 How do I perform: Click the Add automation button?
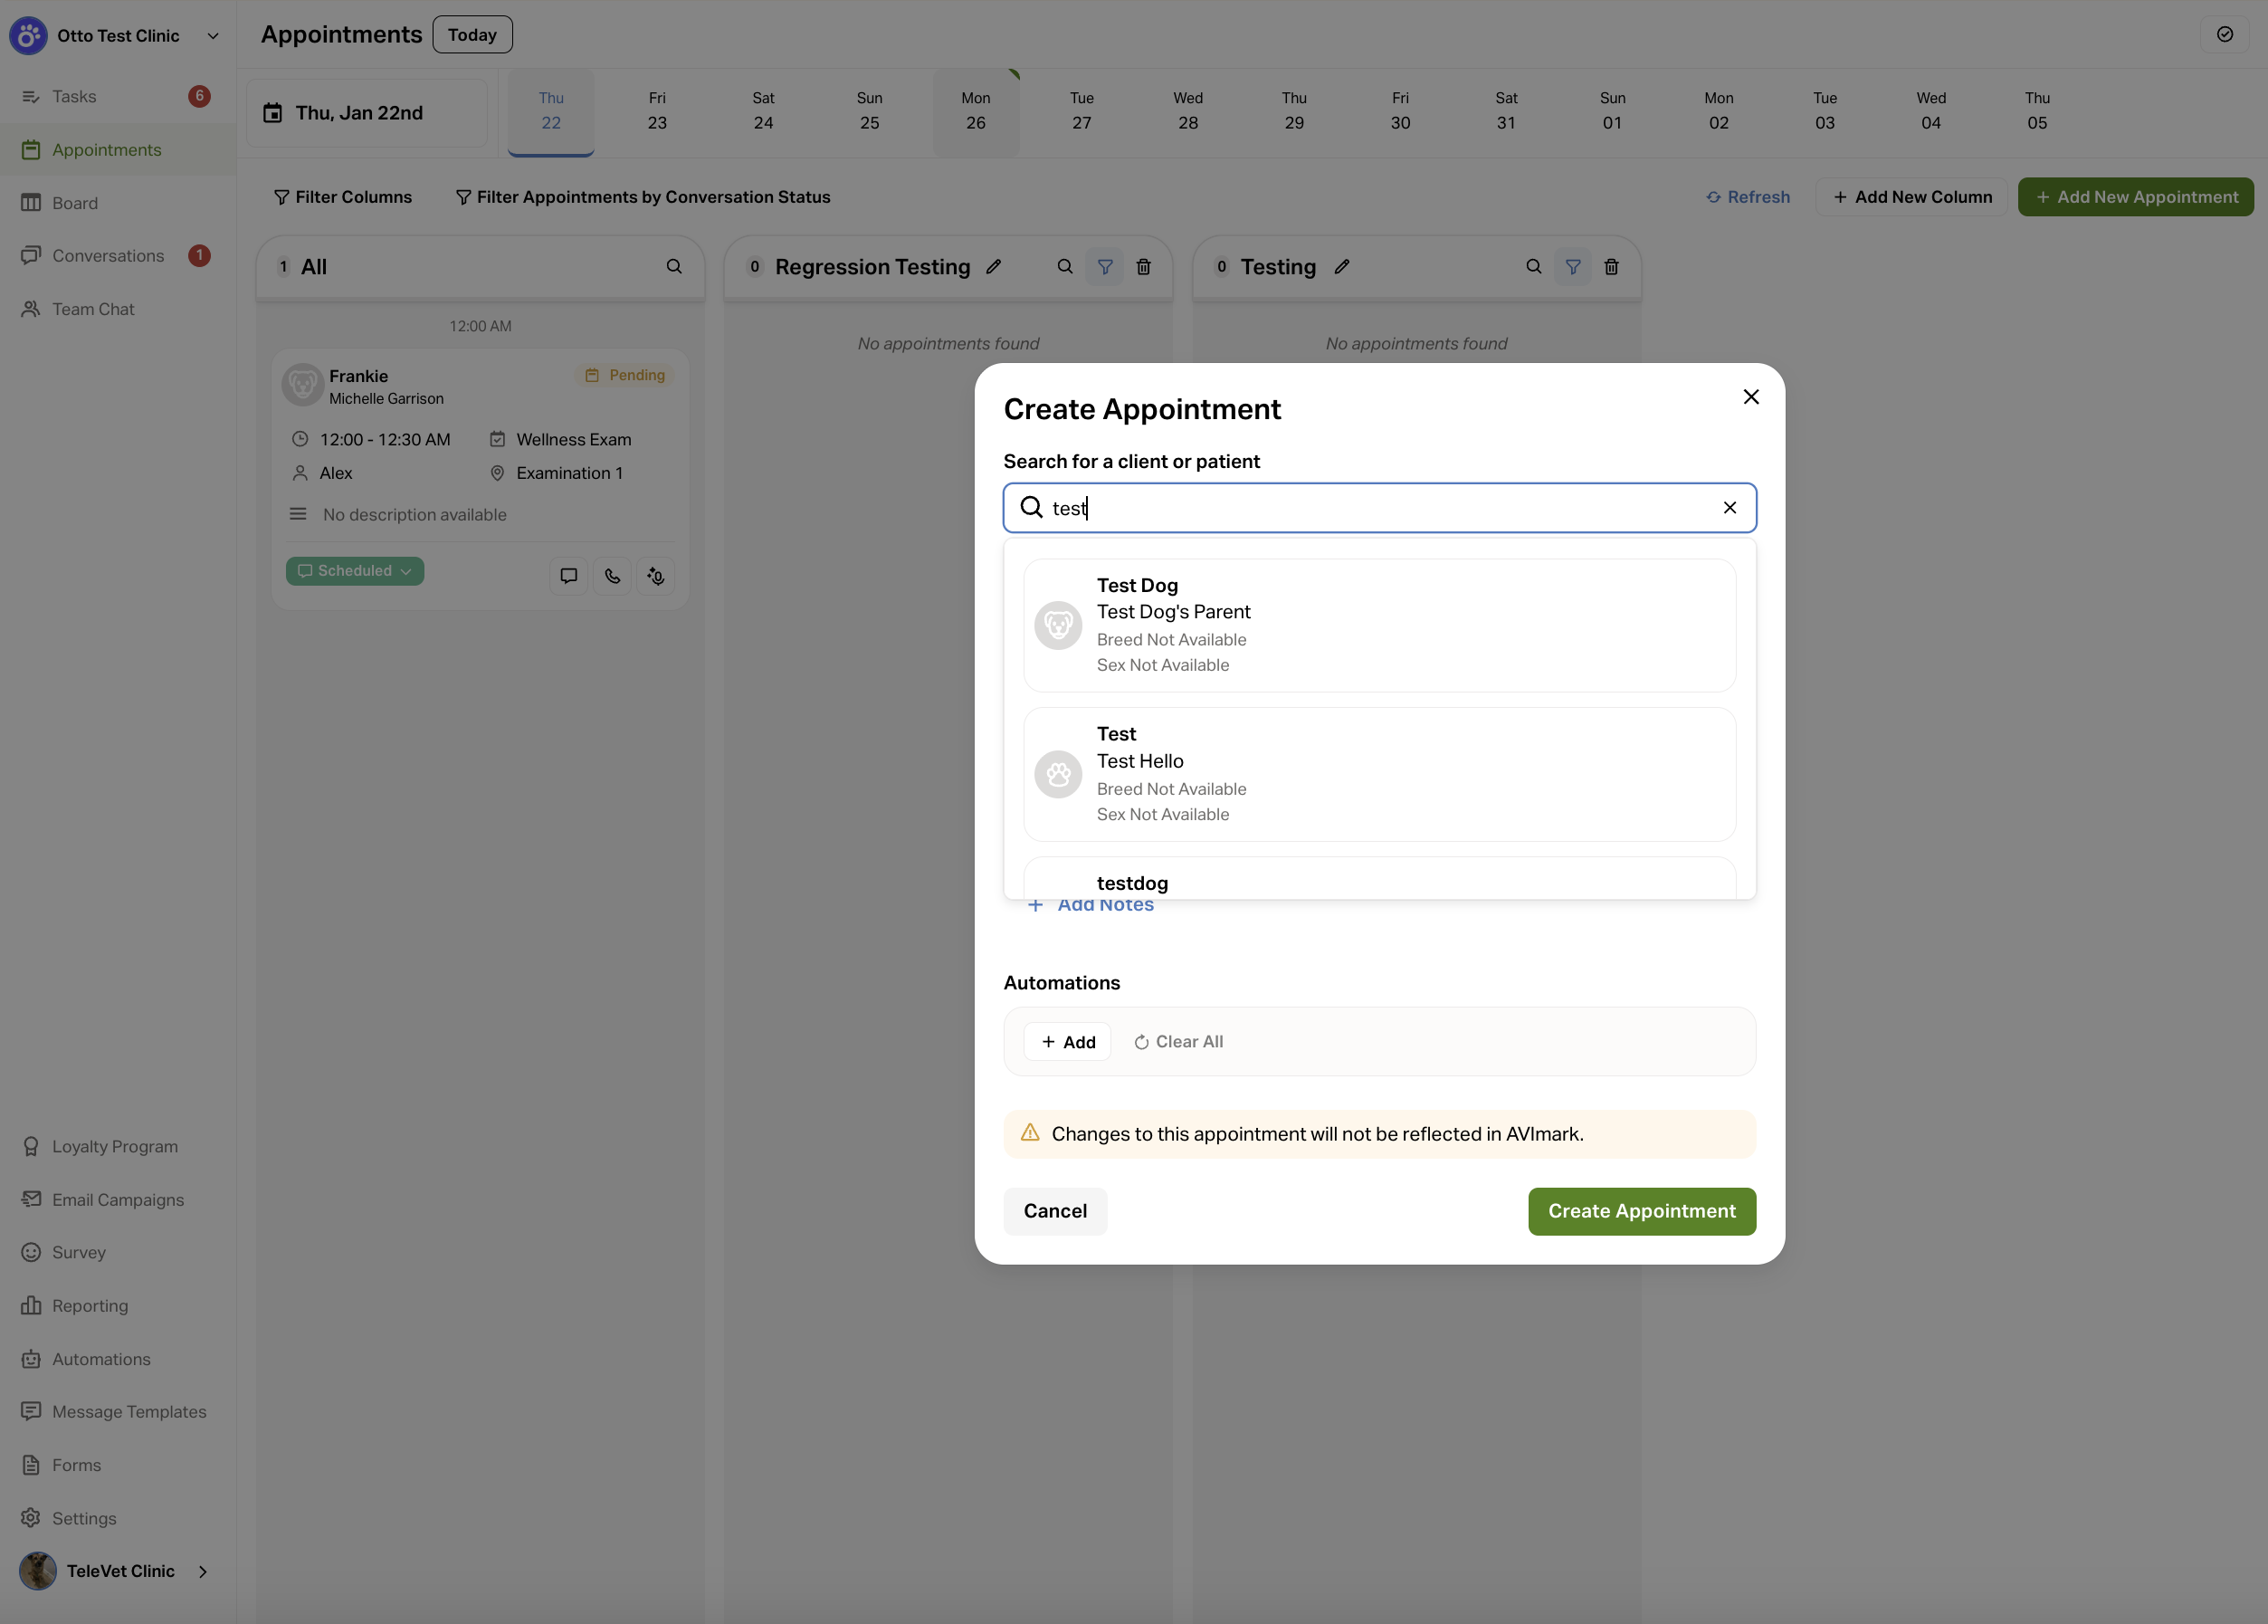coord(1066,1042)
